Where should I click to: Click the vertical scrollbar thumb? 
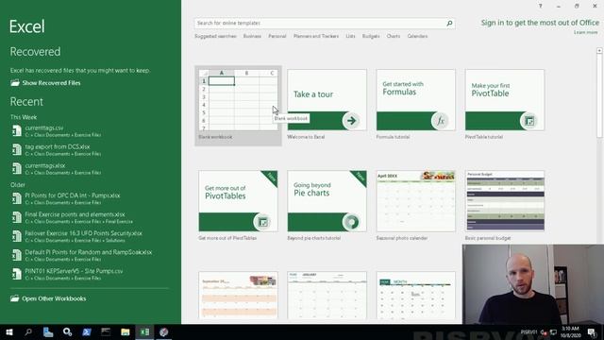click(599, 95)
